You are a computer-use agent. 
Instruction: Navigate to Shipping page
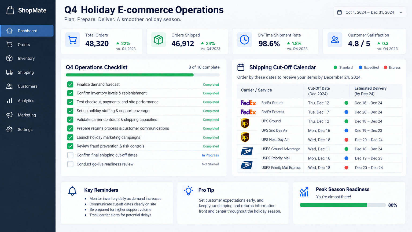(x=26, y=72)
